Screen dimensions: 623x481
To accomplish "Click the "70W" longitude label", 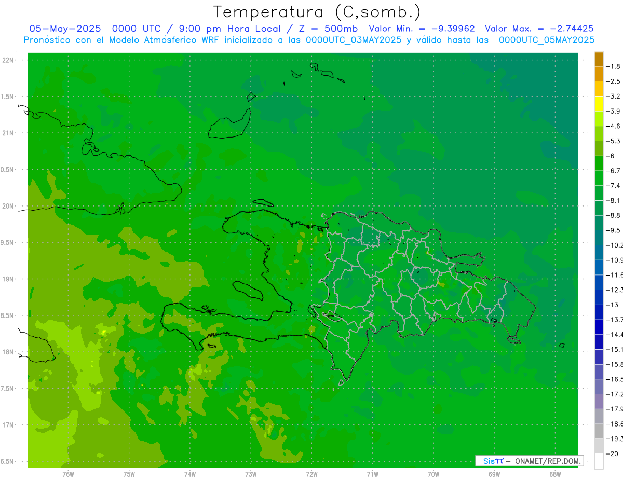I will (x=434, y=474).
